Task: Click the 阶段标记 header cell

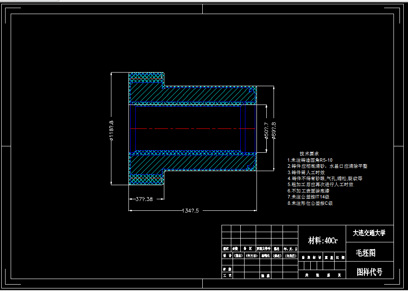Action: click(x=311, y=258)
